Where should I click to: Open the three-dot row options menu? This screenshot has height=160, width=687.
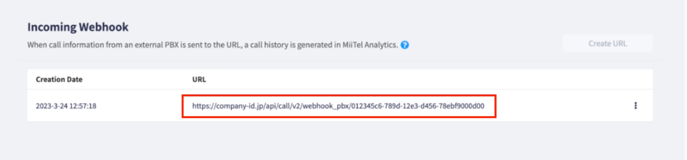(x=636, y=106)
